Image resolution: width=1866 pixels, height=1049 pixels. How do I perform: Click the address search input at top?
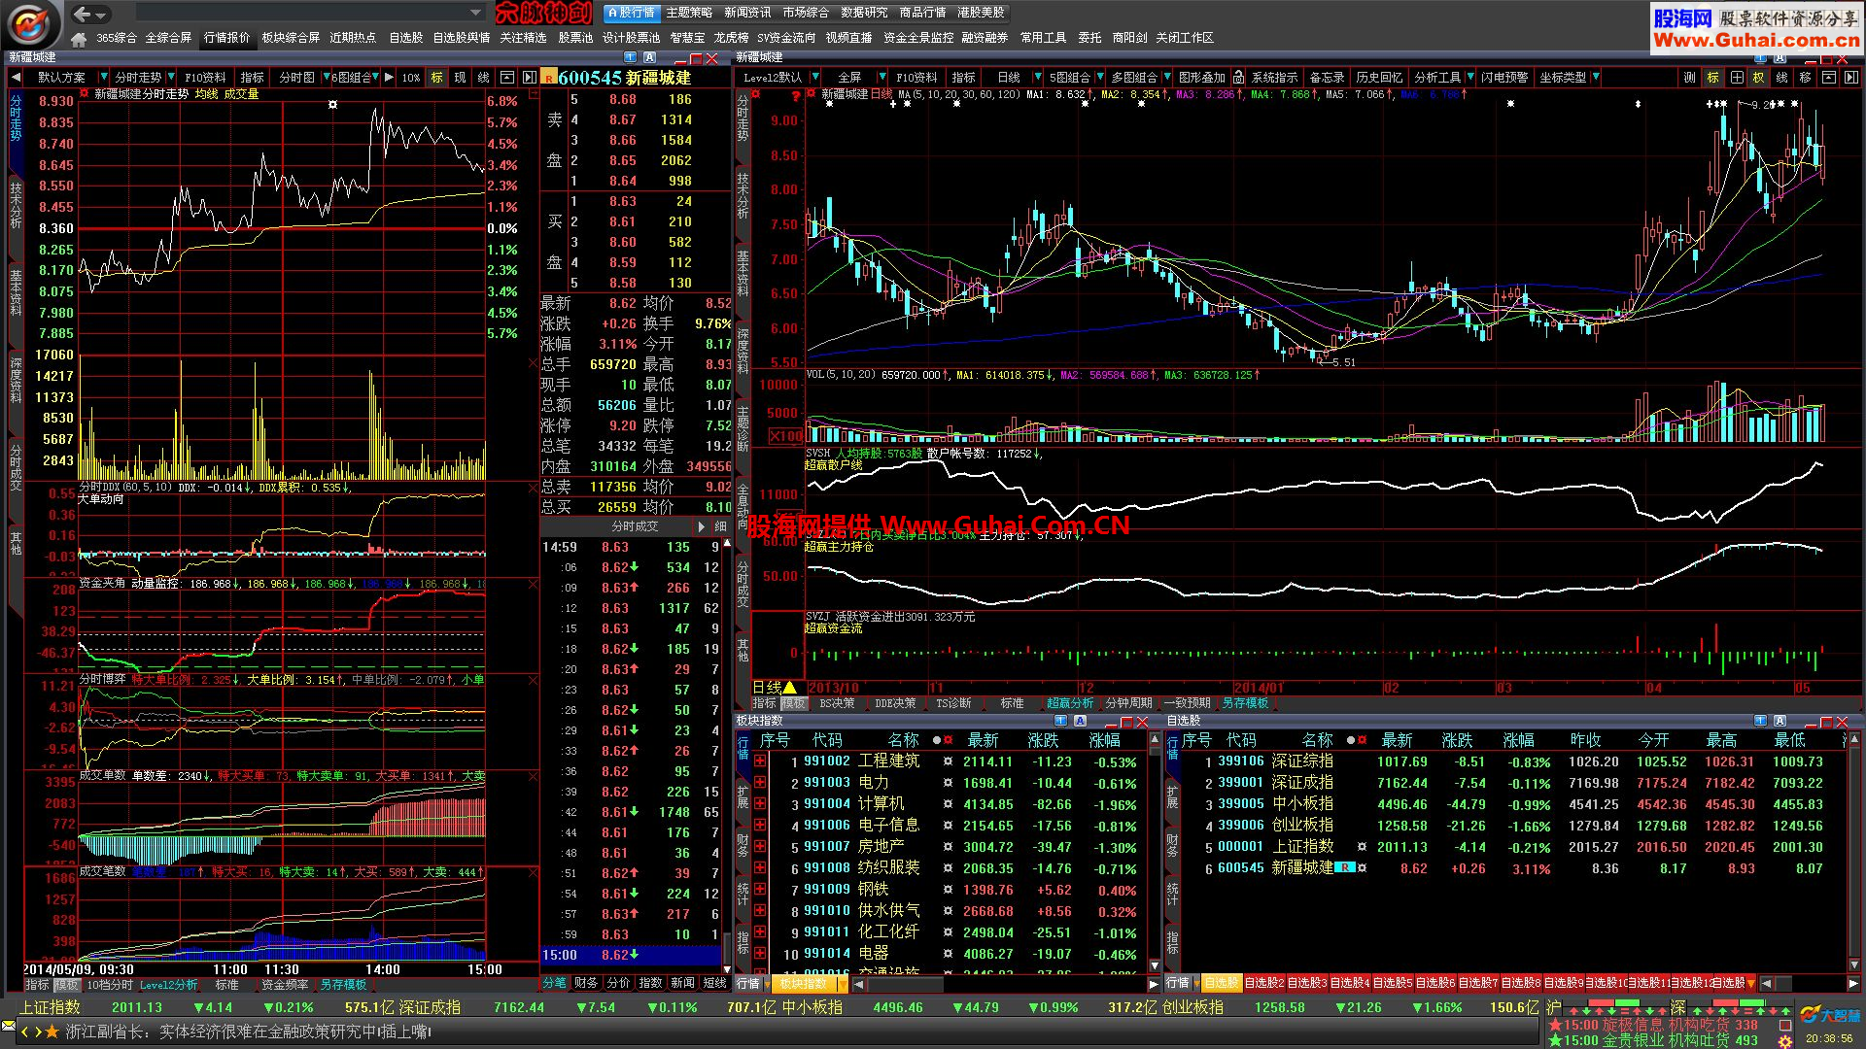coord(309,13)
